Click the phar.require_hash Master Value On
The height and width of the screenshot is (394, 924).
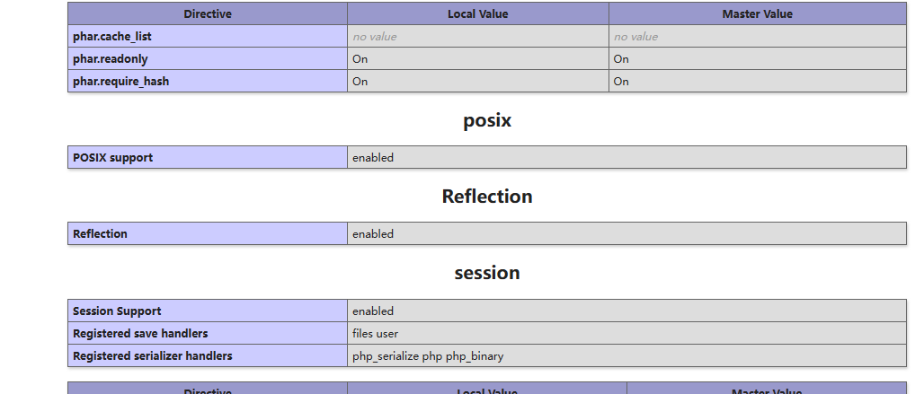[621, 81]
